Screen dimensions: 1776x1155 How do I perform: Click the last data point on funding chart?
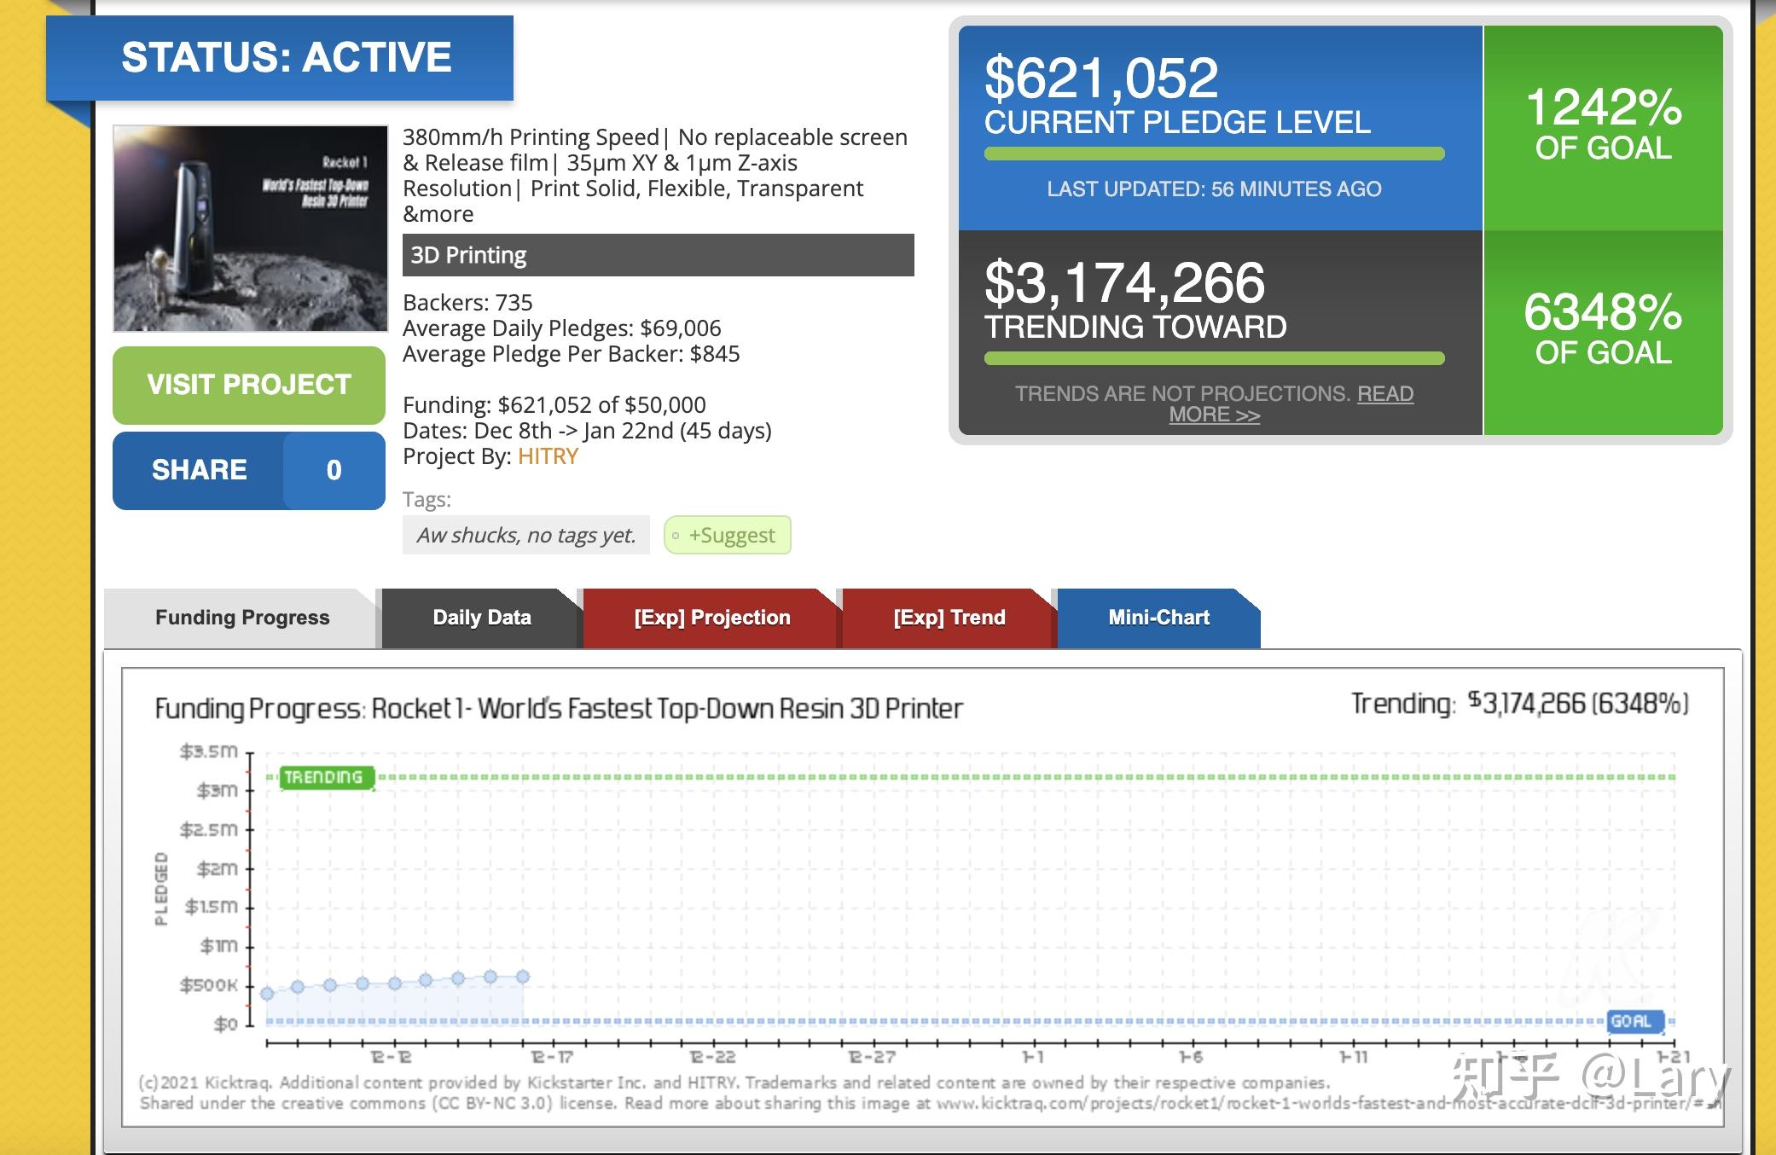coord(523,977)
